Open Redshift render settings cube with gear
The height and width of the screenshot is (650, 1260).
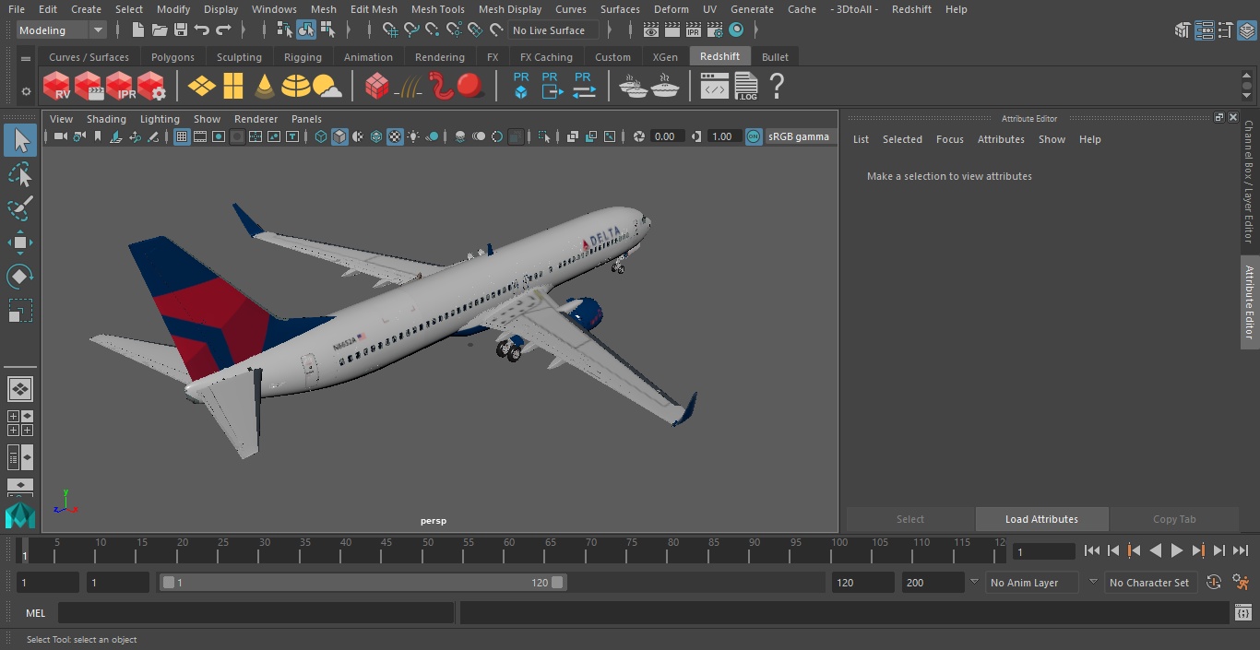pyautogui.click(x=151, y=87)
